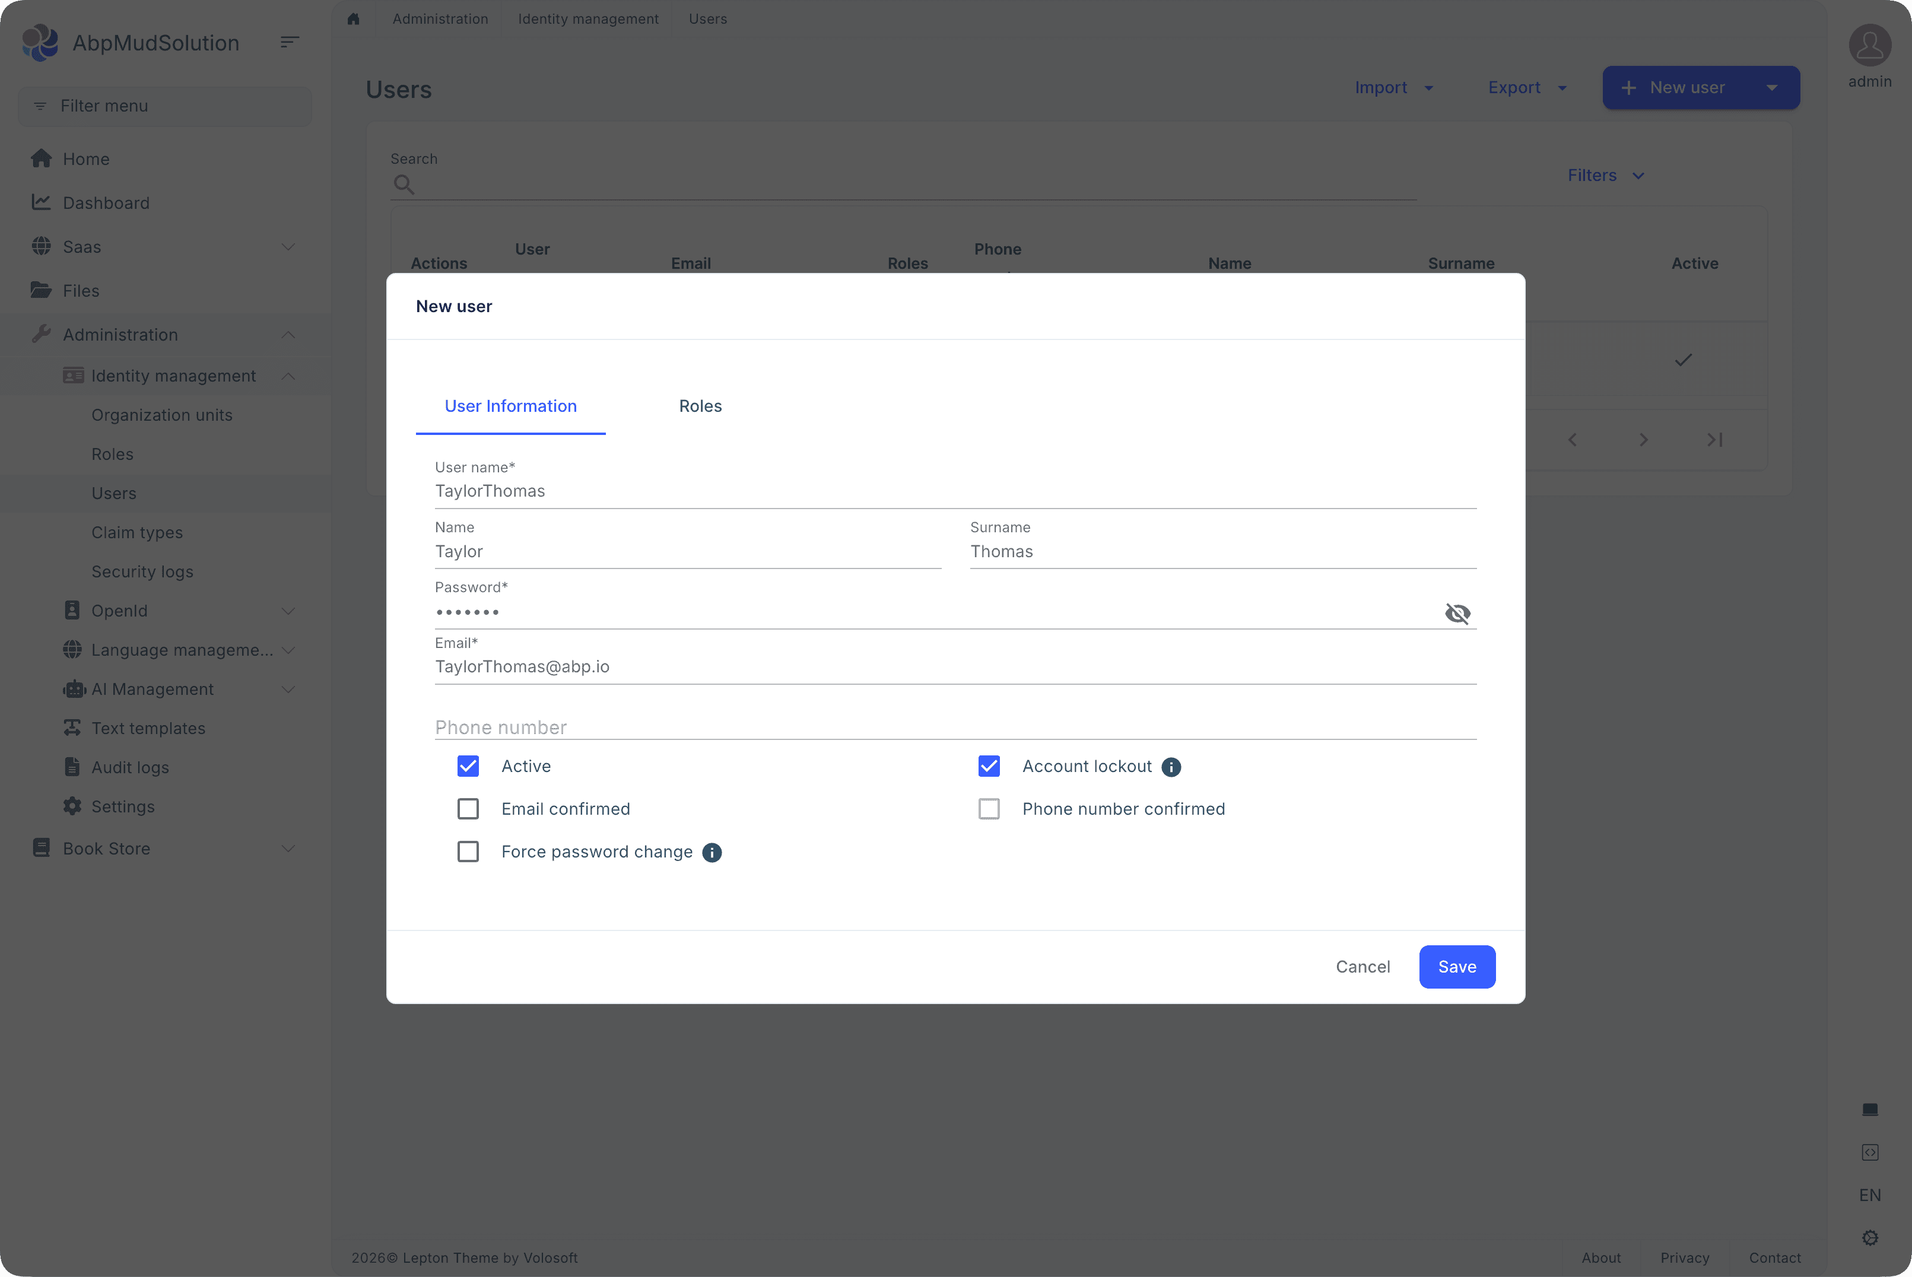
Task: Switch language with the EN selector
Action: pos(1870,1195)
